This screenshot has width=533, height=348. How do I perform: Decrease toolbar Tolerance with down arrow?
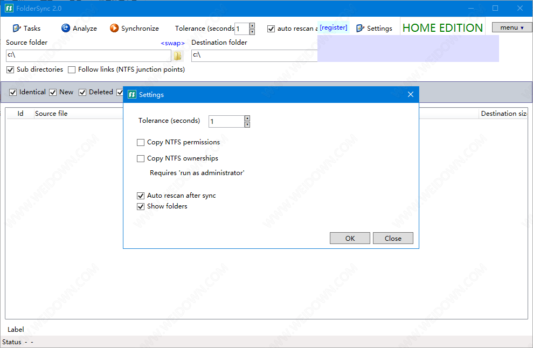pyautogui.click(x=252, y=32)
